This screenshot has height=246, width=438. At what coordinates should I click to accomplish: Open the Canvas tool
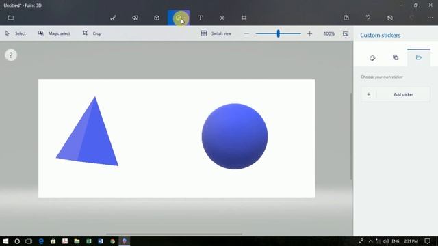coord(244,18)
